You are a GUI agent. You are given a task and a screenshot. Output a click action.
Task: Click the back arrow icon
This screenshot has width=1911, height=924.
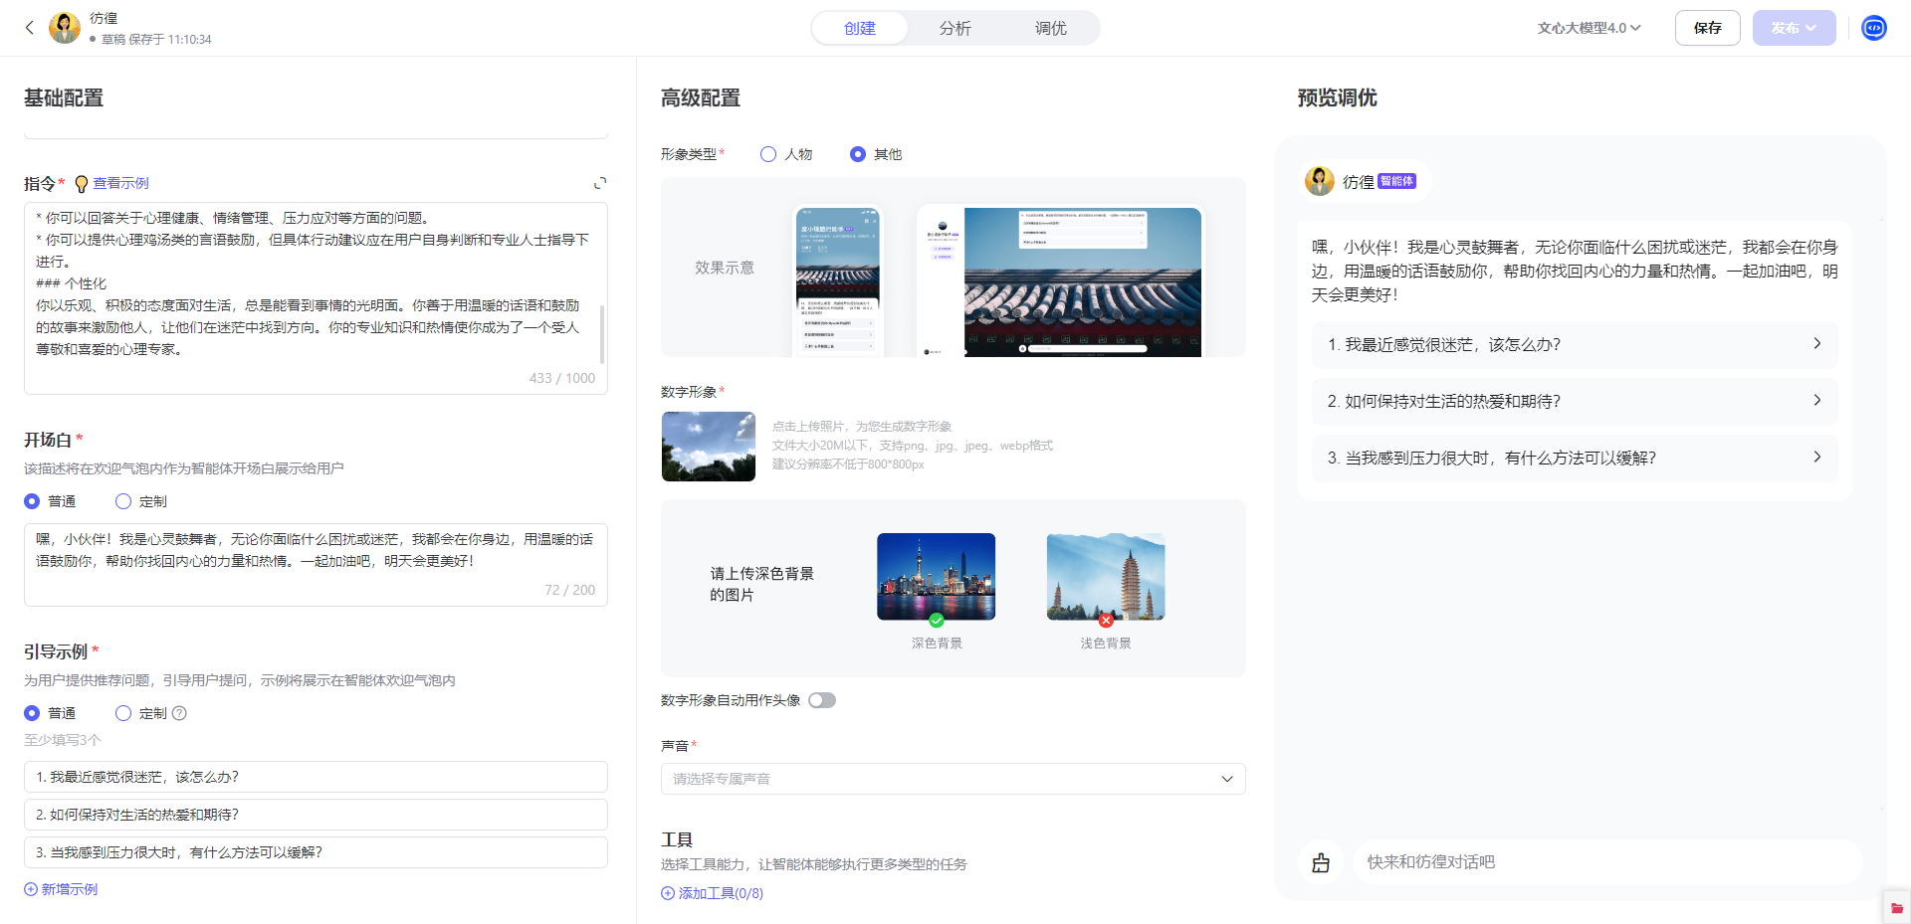(x=30, y=28)
